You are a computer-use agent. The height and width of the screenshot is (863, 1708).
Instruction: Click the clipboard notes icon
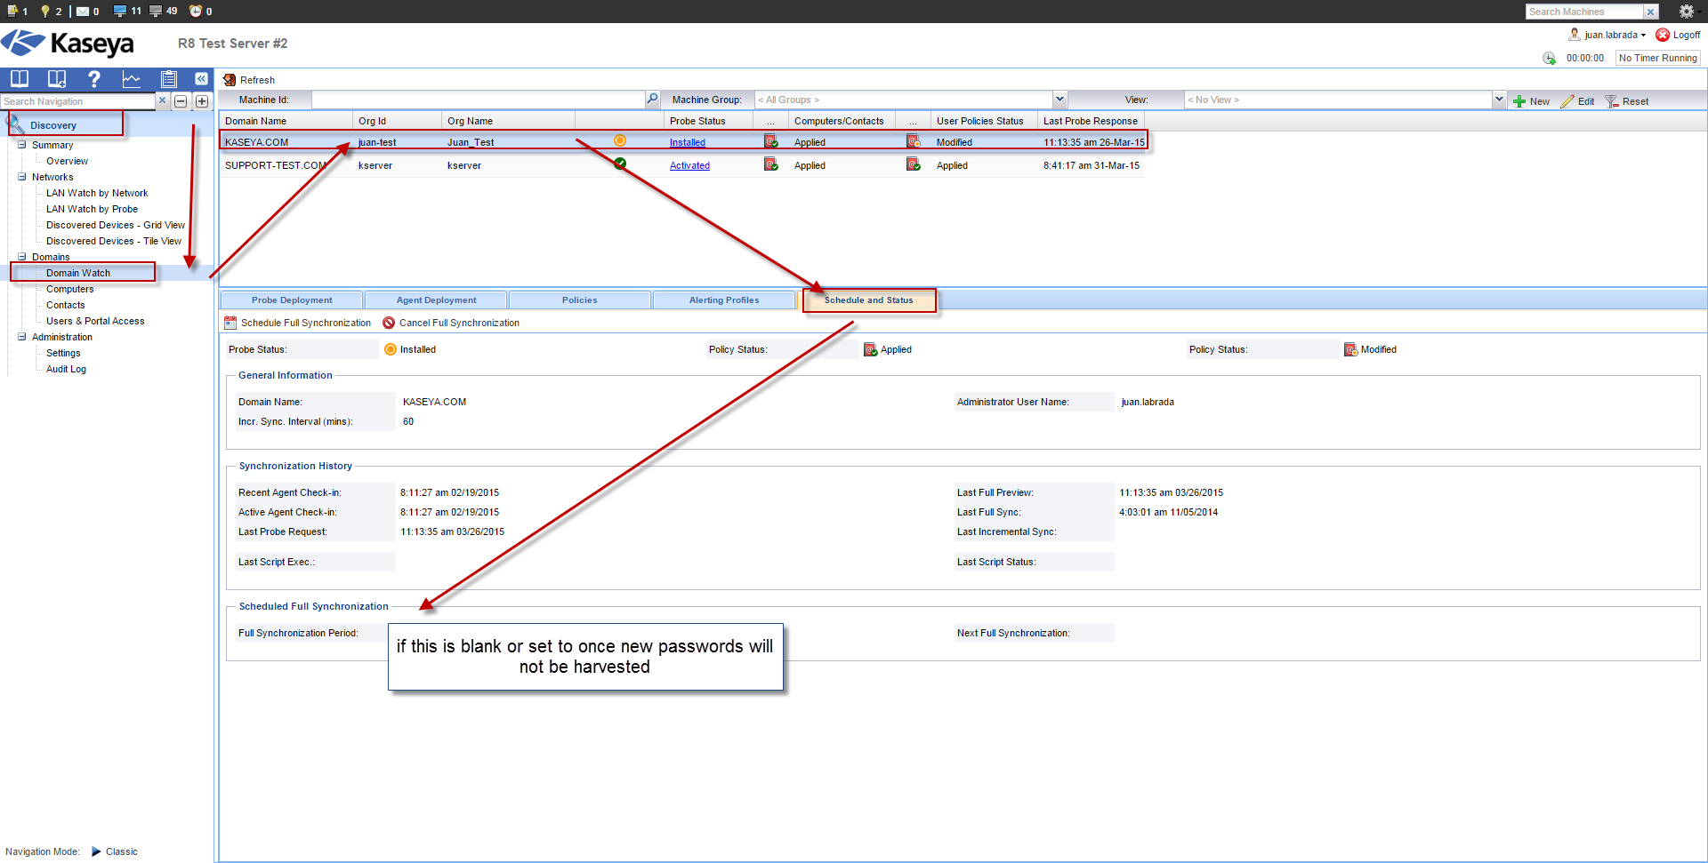pyautogui.click(x=169, y=79)
